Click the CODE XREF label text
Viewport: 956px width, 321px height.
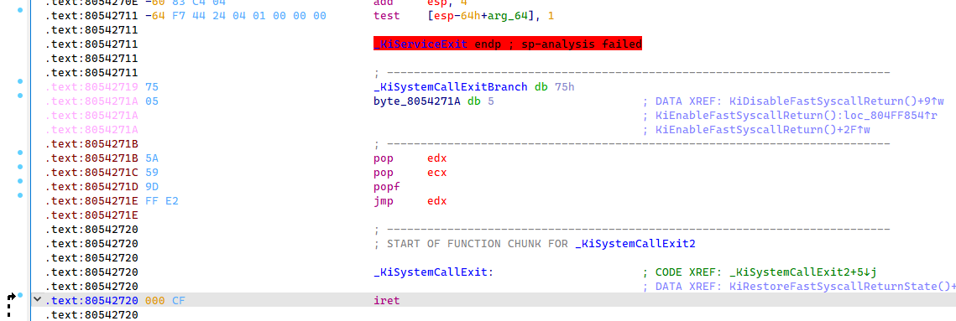(688, 272)
